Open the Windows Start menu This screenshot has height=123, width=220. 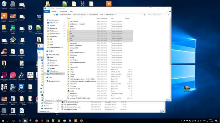pos(2,121)
